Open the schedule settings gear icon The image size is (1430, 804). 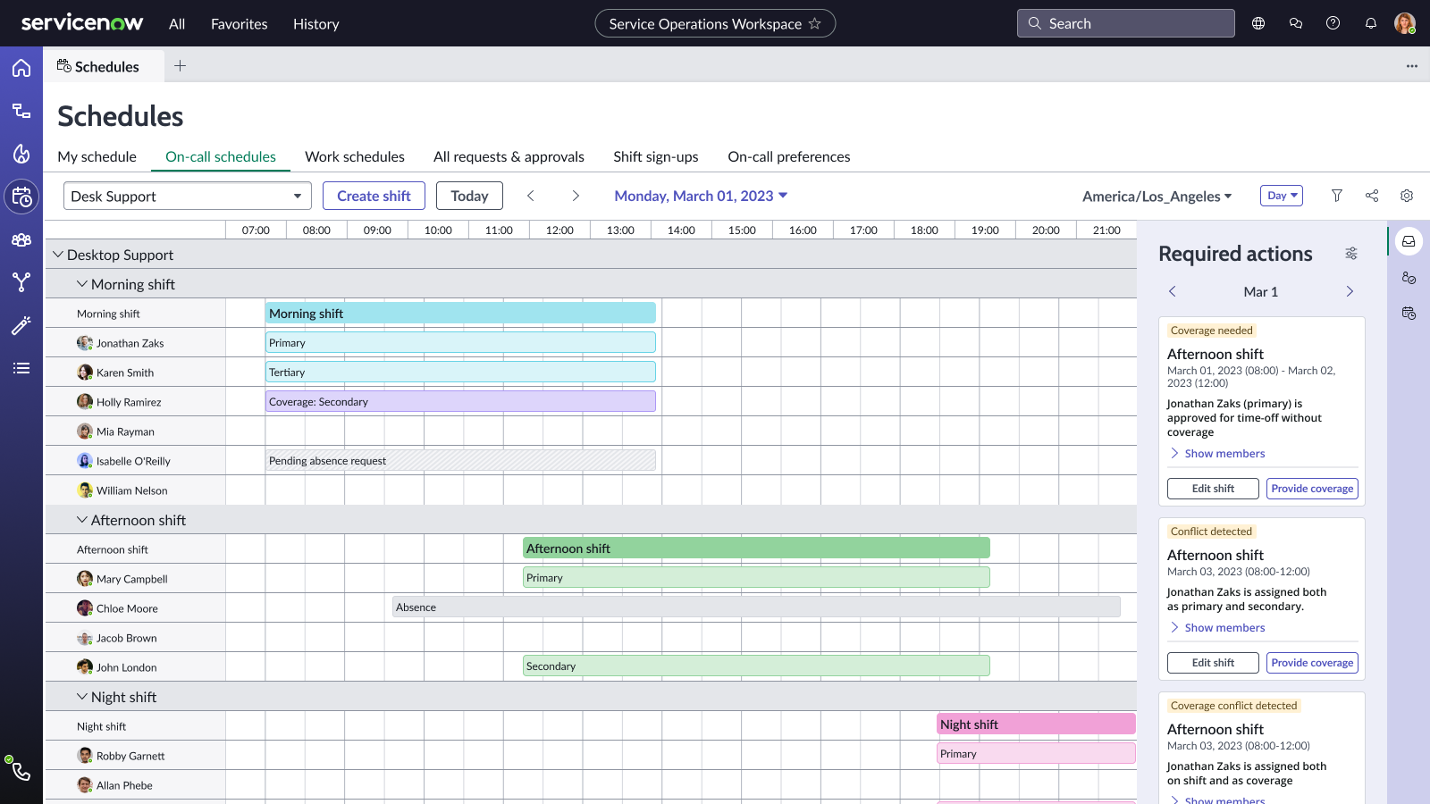click(x=1407, y=196)
